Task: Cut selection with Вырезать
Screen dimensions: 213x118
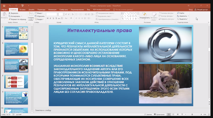Action: [13, 13]
